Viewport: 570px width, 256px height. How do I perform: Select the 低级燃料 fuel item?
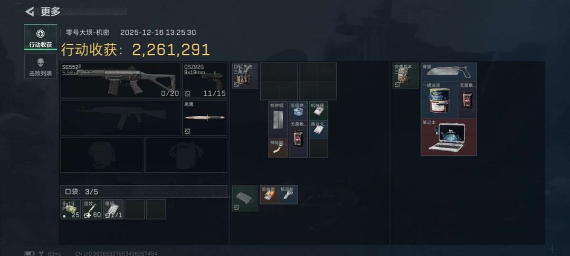tap(298, 111)
